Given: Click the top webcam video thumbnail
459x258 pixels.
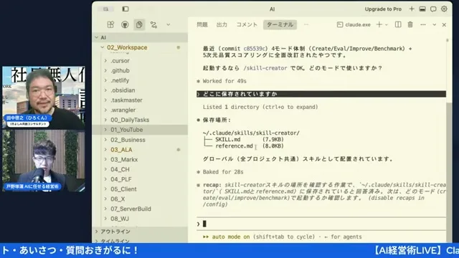Looking at the screenshot, I should click(x=44, y=97).
